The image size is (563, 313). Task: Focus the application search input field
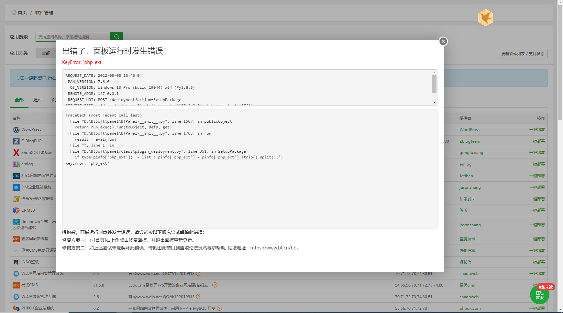pyautogui.click(x=73, y=37)
